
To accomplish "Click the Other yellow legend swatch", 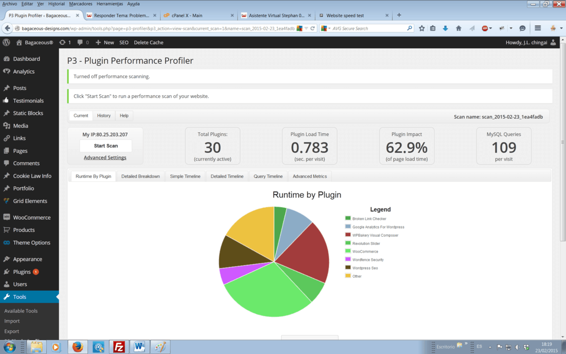I will (348, 276).
